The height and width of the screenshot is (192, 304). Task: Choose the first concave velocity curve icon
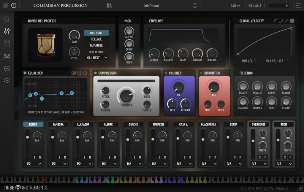[x=275, y=21]
